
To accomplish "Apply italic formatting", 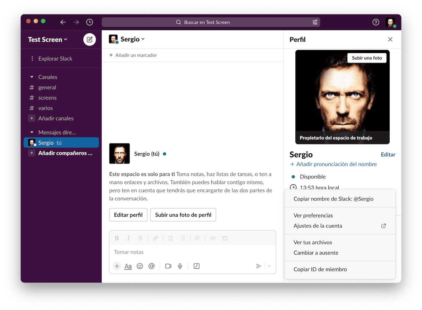I will click(x=129, y=238).
